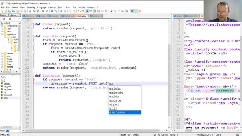The image size is (242, 136).
Task: Start macro recording with red dot
Action: click(x=111, y=11)
